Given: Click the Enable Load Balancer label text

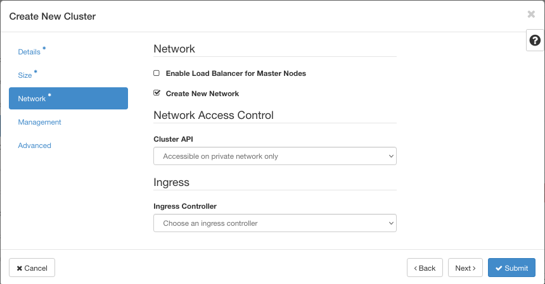Looking at the screenshot, I should pyautogui.click(x=236, y=73).
